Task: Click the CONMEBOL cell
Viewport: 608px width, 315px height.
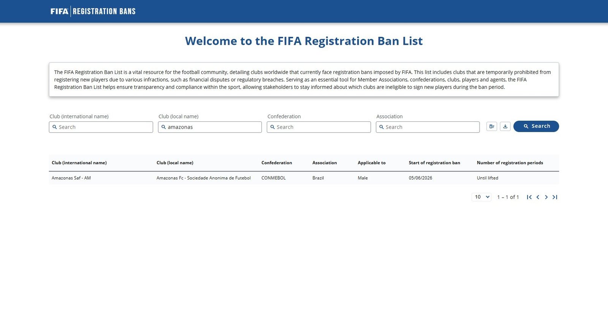Action: 274,178
